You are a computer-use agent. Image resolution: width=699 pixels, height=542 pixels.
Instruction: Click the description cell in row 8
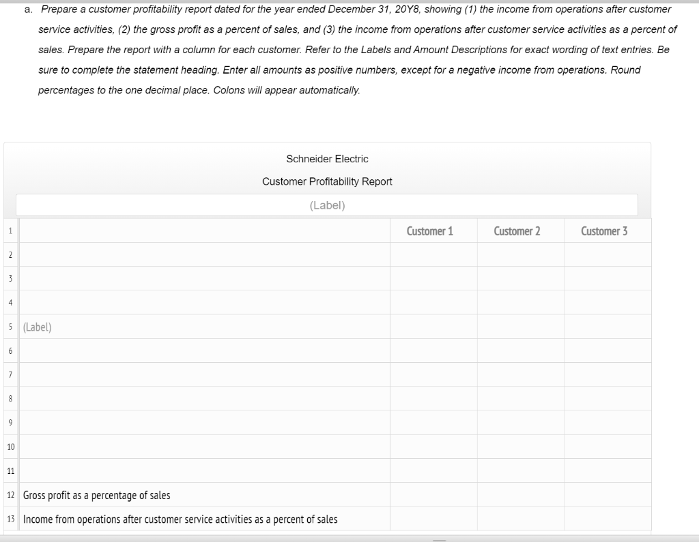point(203,398)
